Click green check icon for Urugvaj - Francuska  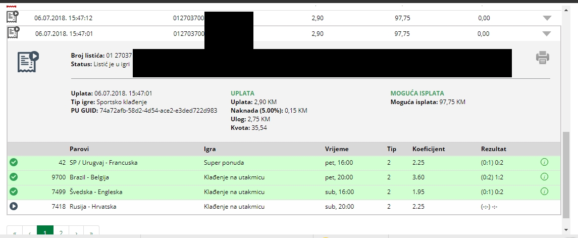14,162
